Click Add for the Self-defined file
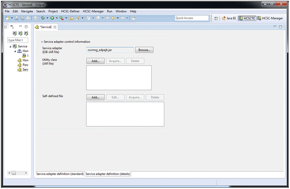Viewport: 290px width, 189px height. [x=95, y=97]
